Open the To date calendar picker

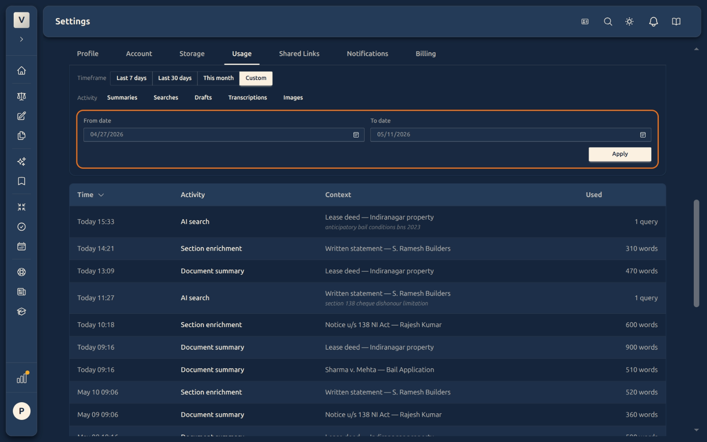click(x=643, y=135)
